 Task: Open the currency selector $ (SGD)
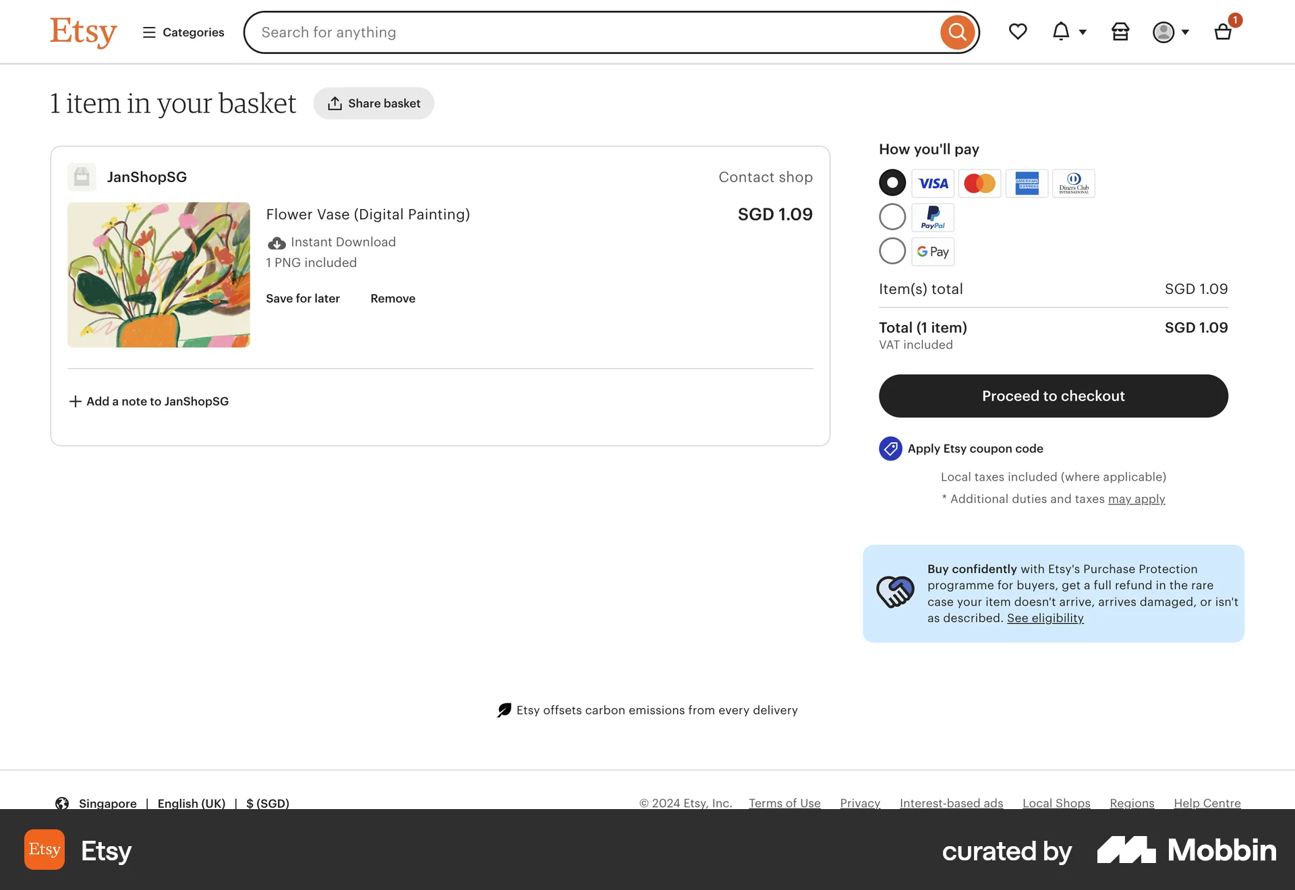[267, 803]
